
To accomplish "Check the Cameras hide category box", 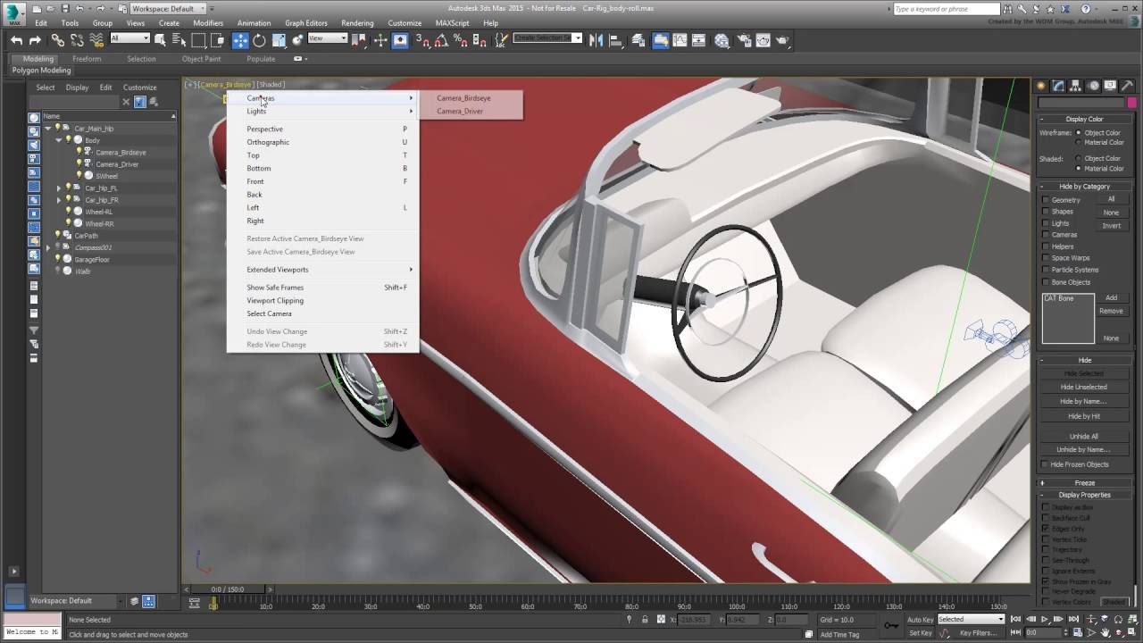I will [1046, 235].
